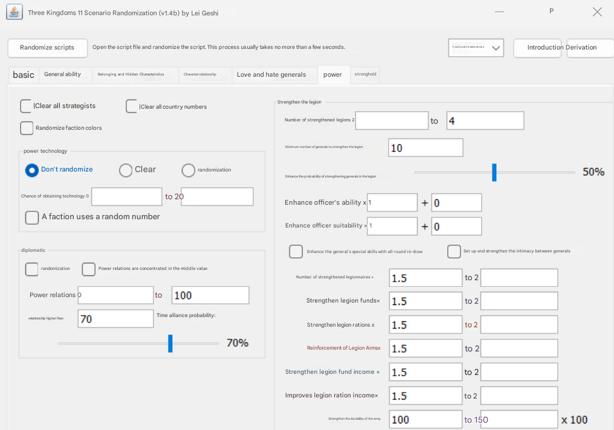Minimize the Scenario Randomization window

point(499,11)
